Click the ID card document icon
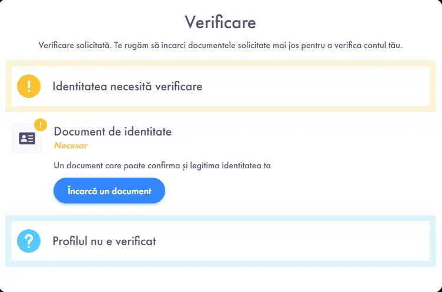The height and width of the screenshot is (292, 442). pyautogui.click(x=27, y=138)
